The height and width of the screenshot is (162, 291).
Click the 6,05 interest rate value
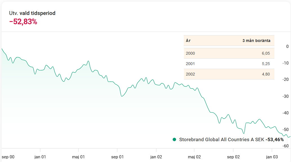coord(266,53)
